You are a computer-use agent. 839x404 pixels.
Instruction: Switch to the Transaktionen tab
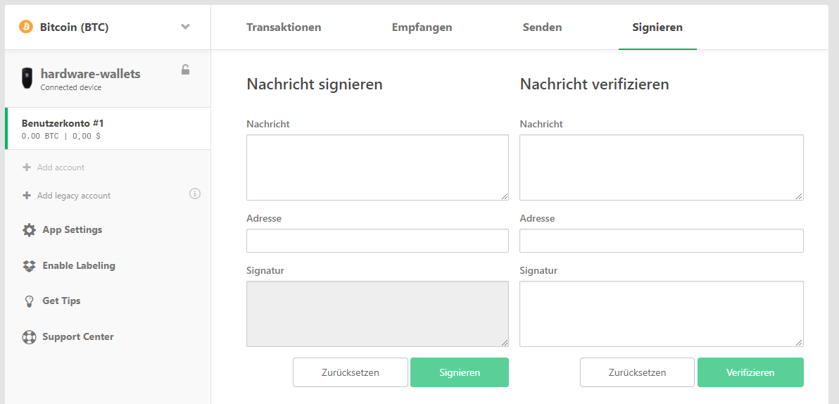coord(284,27)
